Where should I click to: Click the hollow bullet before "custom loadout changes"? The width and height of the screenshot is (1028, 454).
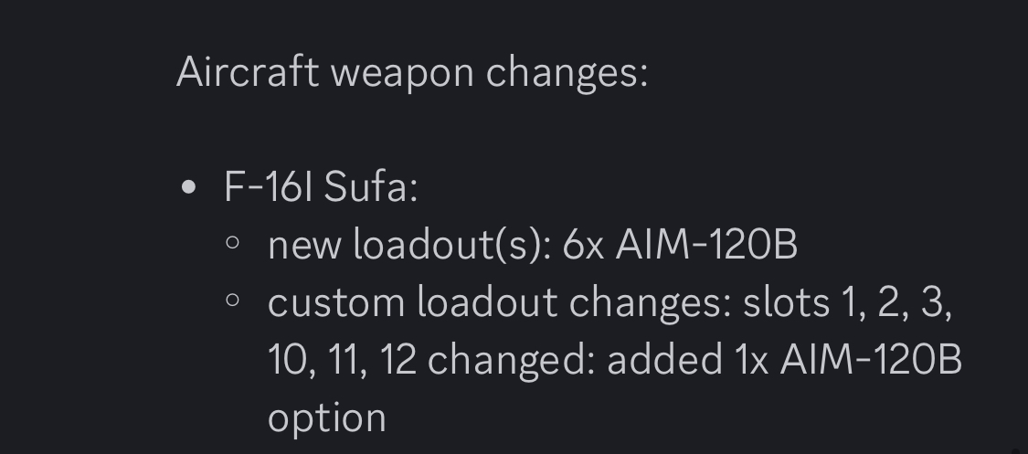pyautogui.click(x=233, y=301)
